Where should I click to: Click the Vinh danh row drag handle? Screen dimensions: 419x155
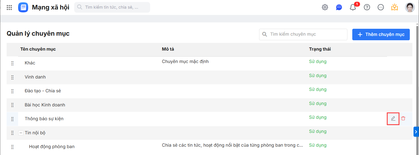pyautogui.click(x=12, y=77)
